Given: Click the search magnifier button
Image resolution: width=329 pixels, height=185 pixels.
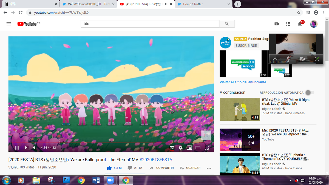Looking at the screenshot, I should [227, 24].
